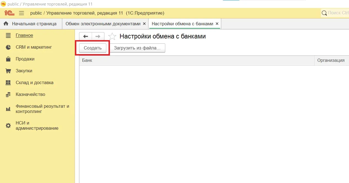
Task: Open the Начальная страница tab
Action: point(34,24)
